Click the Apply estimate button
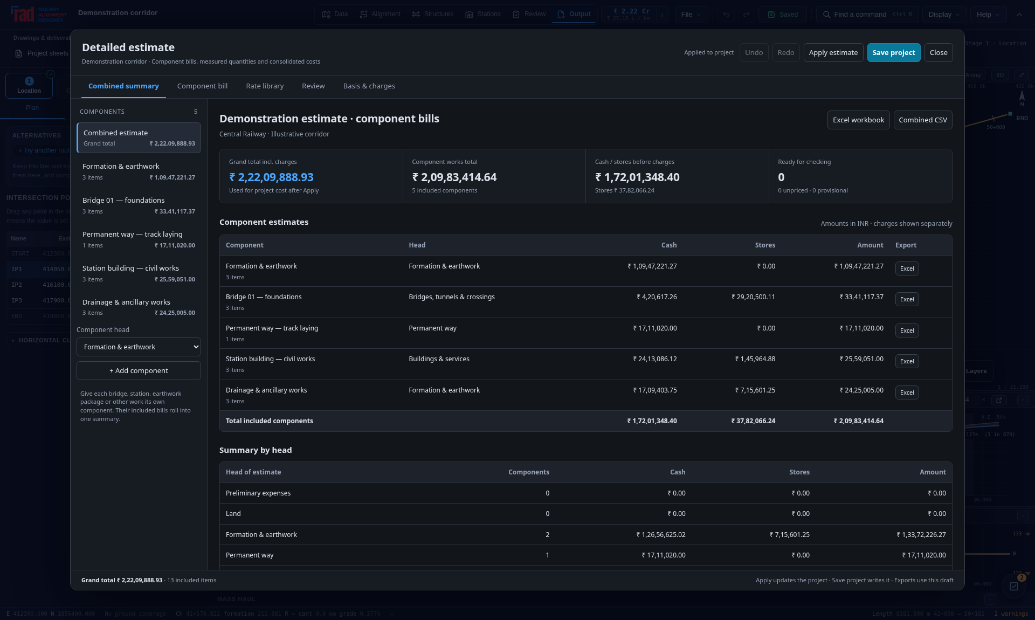1035x620 pixels. (x=833, y=53)
